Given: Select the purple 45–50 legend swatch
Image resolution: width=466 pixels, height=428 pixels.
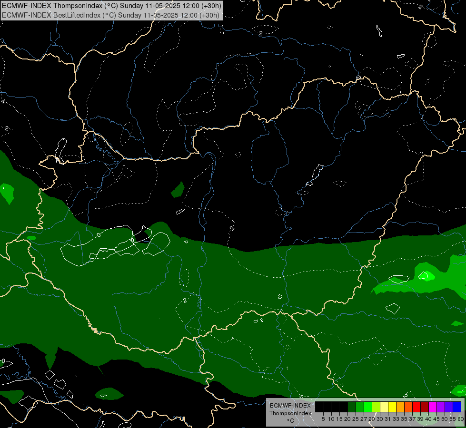Looking at the screenshot, I should coord(441,407).
